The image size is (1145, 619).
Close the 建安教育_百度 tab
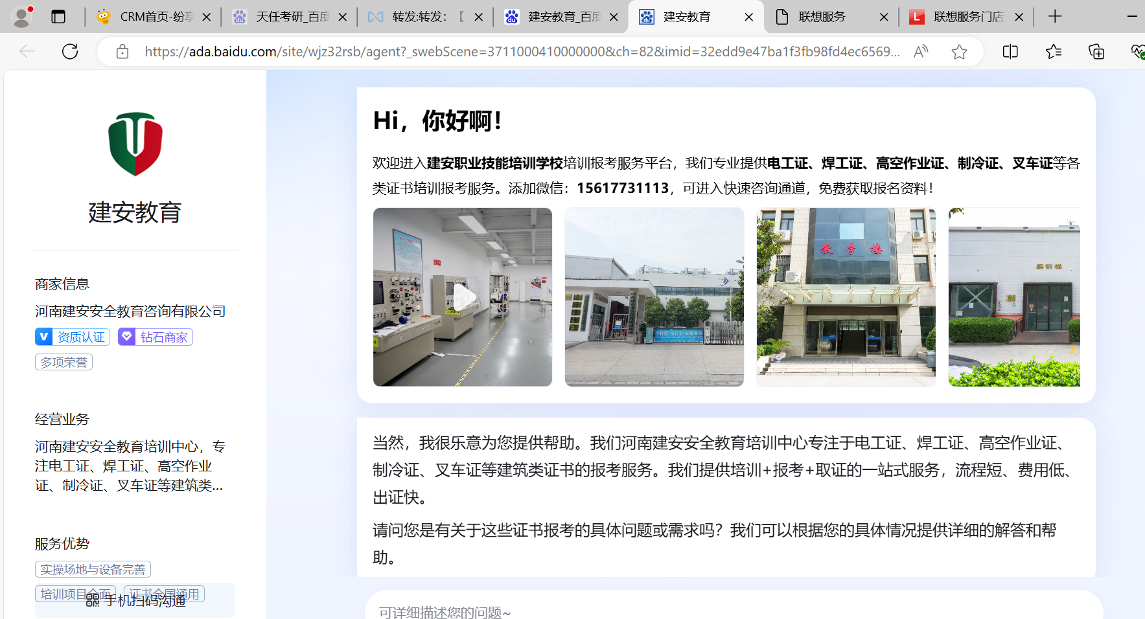click(x=614, y=17)
